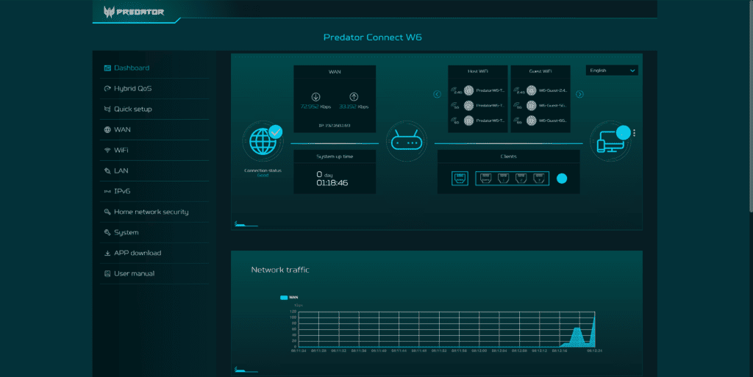This screenshot has width=753, height=377.
Task: Click the WAN ethernet port icon in Clients
Action: coord(460,178)
